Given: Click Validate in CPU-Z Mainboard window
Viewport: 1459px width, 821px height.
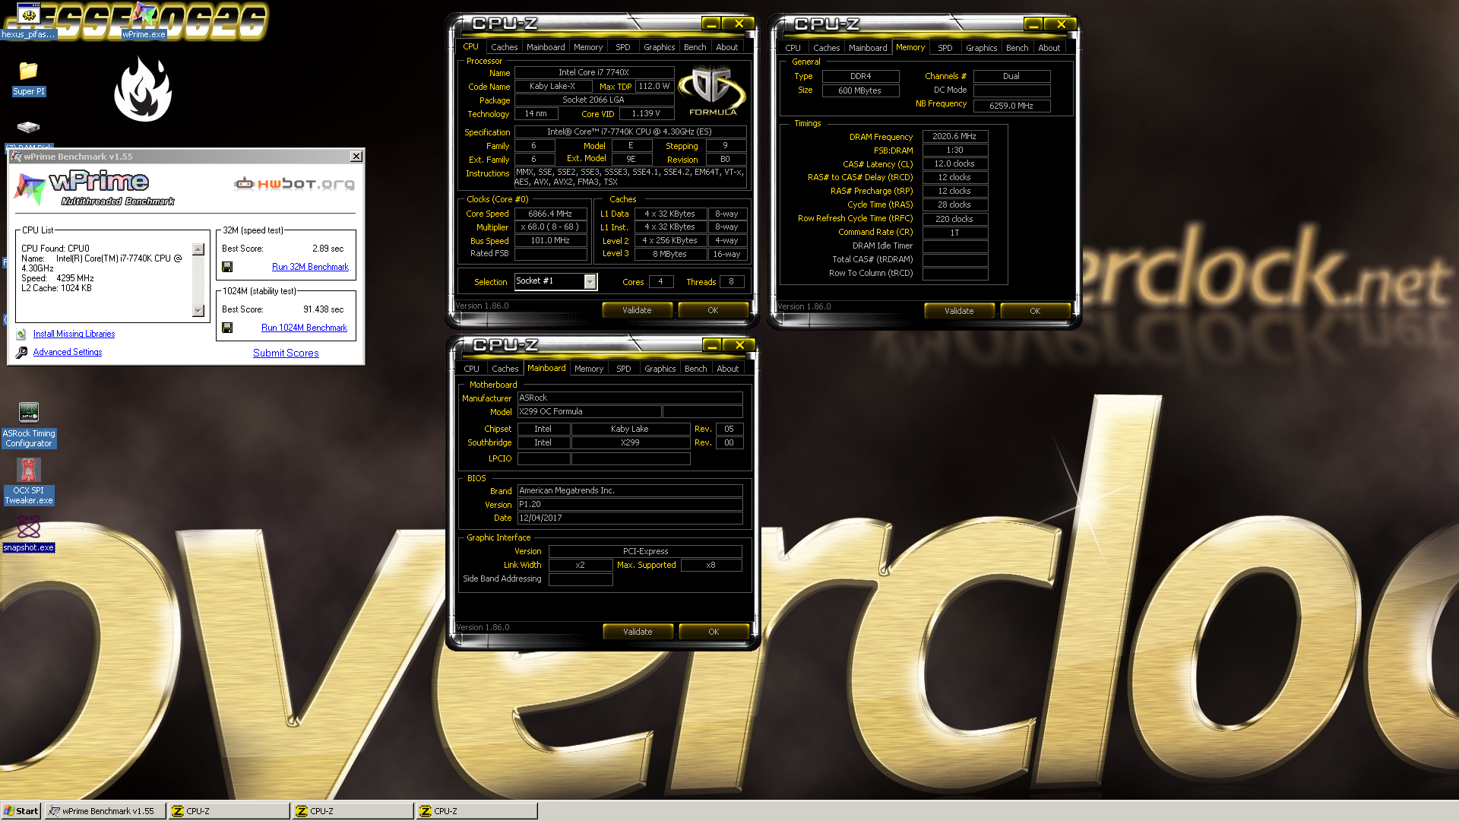Looking at the screenshot, I should point(638,632).
